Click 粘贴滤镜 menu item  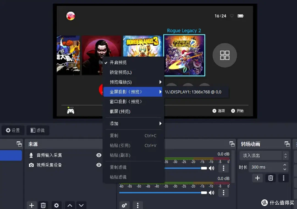pyautogui.click(x=133, y=177)
